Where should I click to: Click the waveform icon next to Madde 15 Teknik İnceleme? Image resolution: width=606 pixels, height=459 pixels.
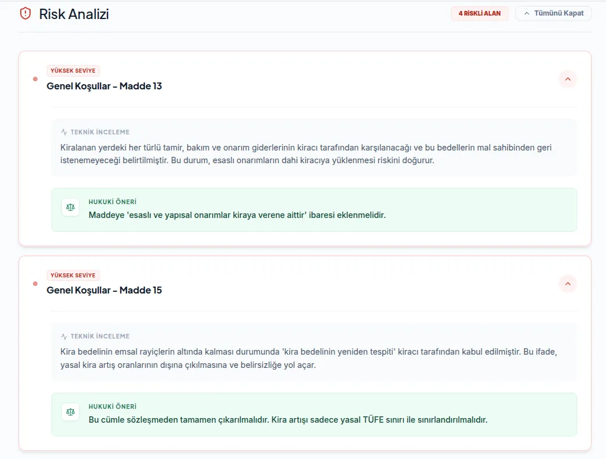pyautogui.click(x=64, y=336)
